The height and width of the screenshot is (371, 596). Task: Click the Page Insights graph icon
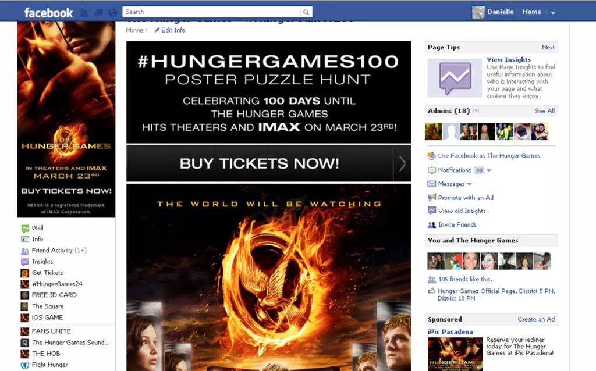click(455, 78)
